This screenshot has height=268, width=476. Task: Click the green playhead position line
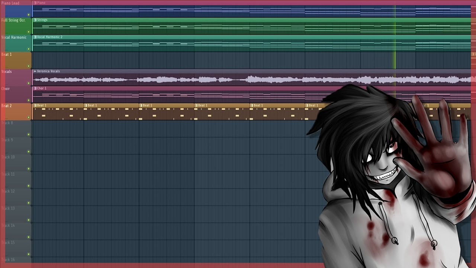tap(395, 37)
